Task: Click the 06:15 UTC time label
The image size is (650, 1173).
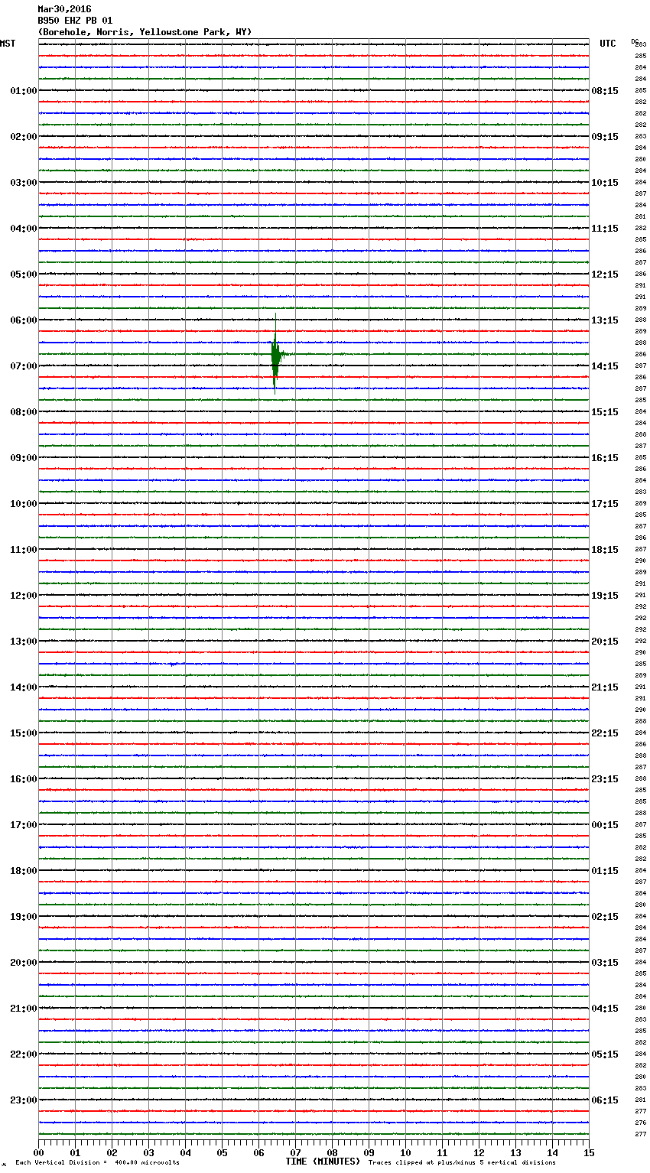Action: point(605,1100)
